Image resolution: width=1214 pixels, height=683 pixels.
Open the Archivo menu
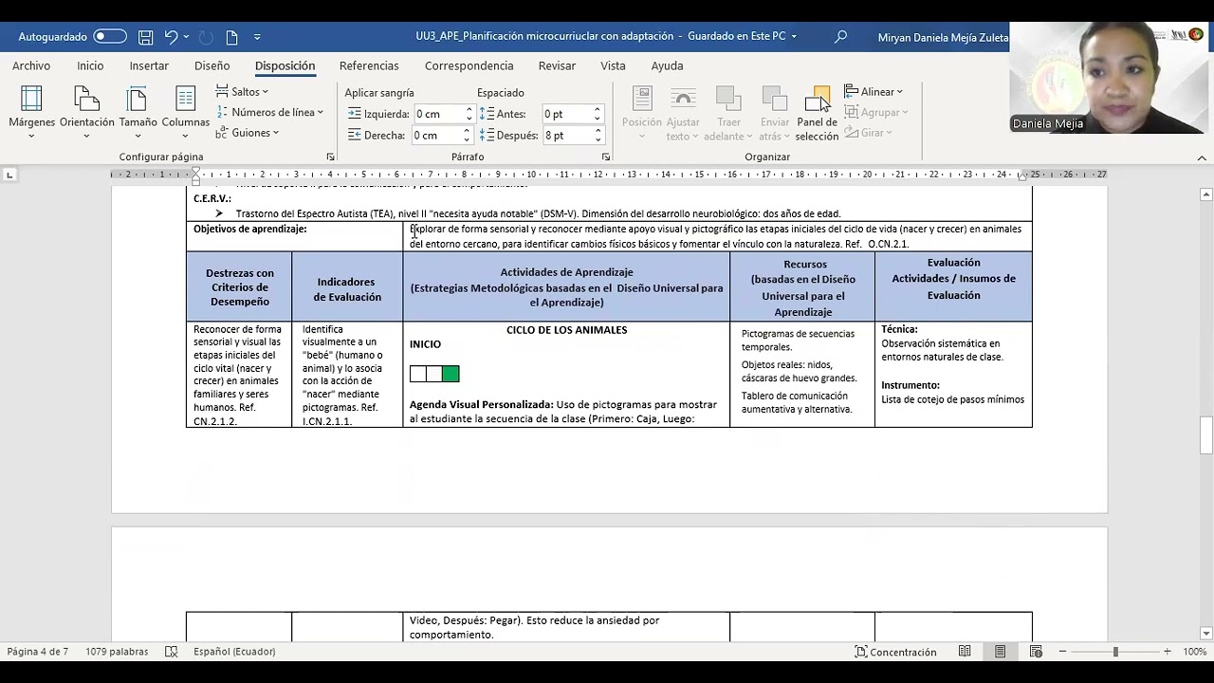click(31, 65)
